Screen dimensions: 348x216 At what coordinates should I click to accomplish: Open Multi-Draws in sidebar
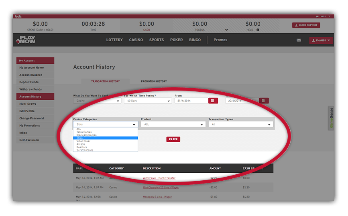35,104
